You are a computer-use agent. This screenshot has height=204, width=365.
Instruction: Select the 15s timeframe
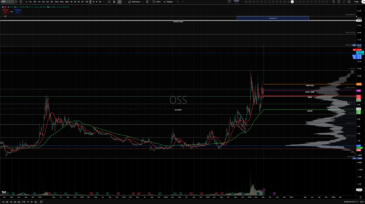(x=30, y=2)
